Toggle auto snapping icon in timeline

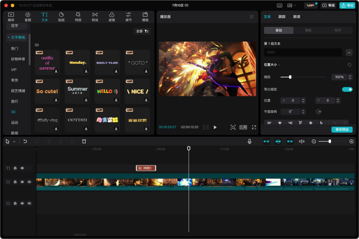[278, 141]
